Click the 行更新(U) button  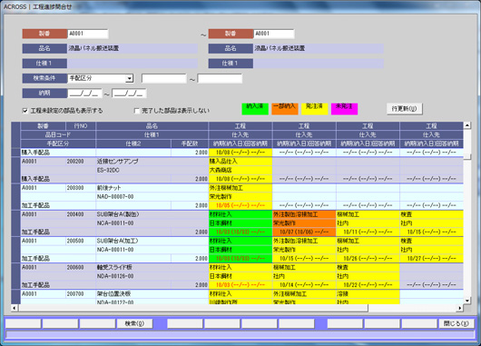(404, 109)
